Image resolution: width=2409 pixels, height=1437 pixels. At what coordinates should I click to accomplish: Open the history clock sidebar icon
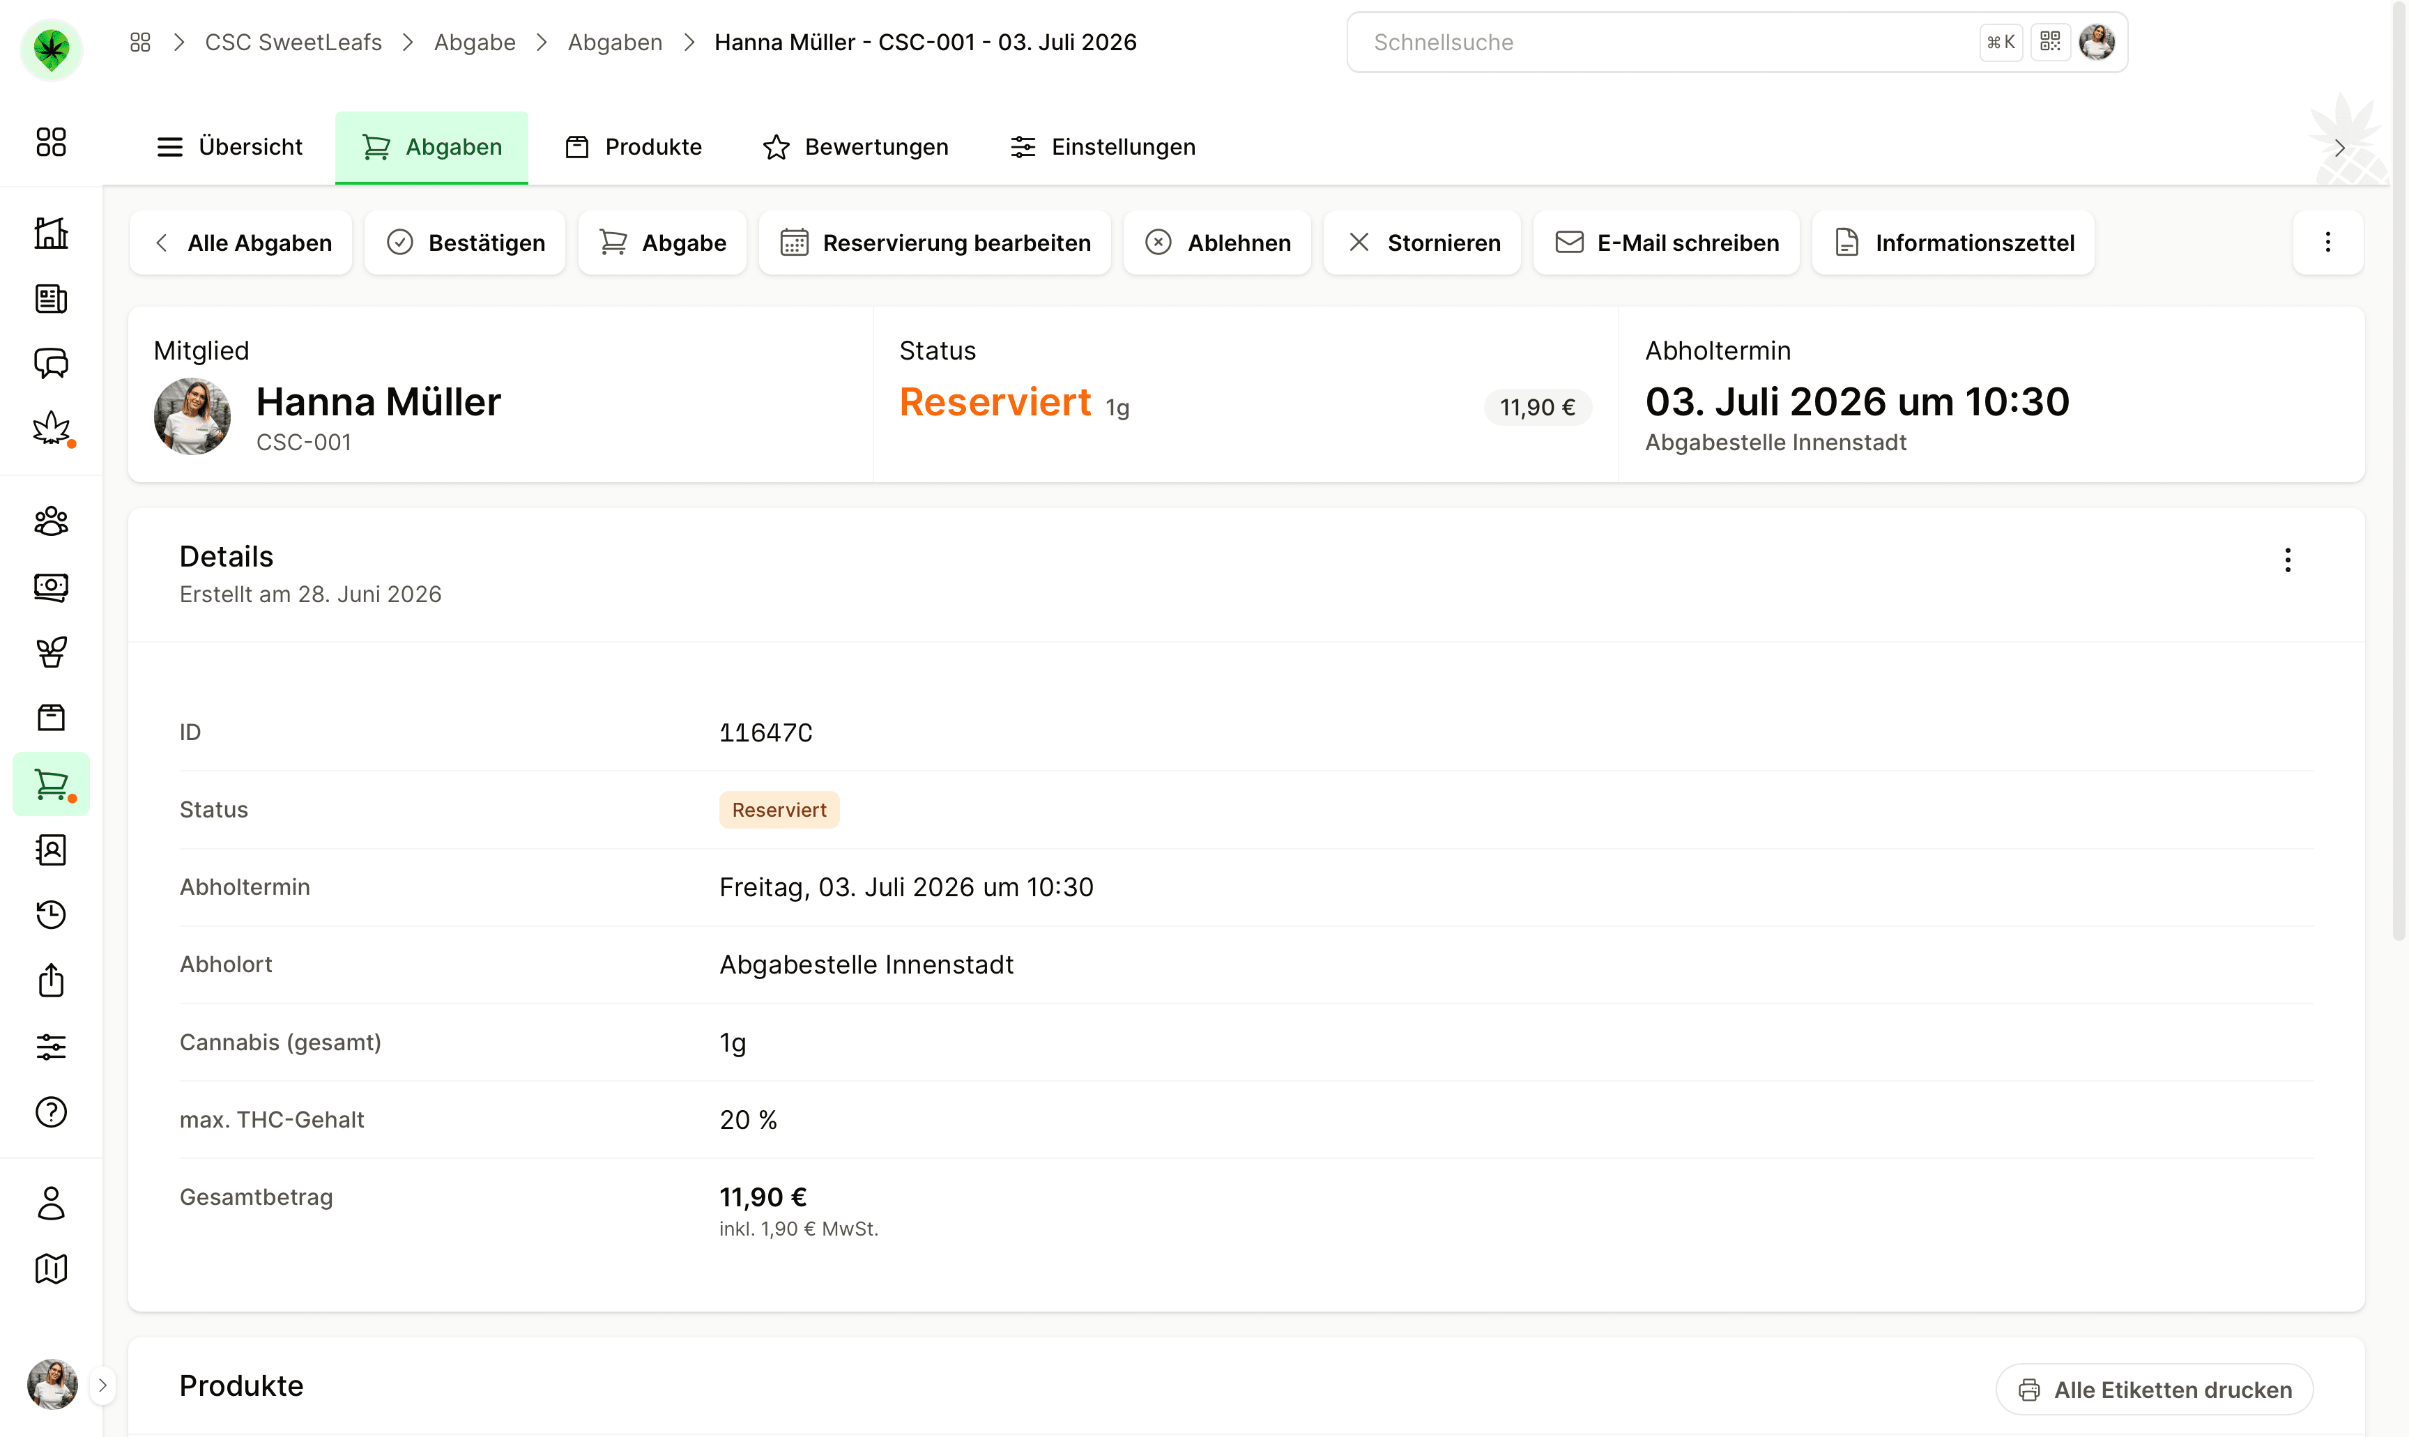(52, 914)
